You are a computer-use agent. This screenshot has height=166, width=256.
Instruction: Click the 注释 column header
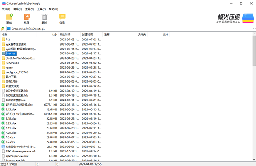coord(113,34)
